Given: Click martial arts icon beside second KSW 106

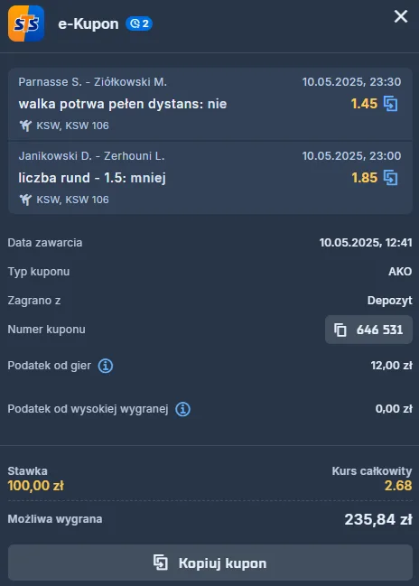Looking at the screenshot, I should tap(25, 200).
